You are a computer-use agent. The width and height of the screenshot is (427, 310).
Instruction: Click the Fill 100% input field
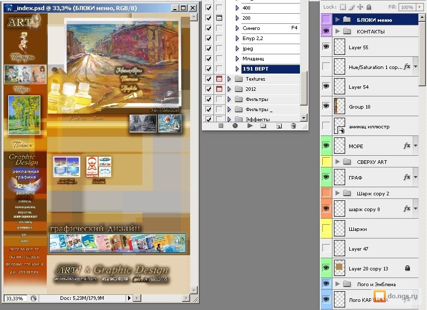tap(407, 7)
